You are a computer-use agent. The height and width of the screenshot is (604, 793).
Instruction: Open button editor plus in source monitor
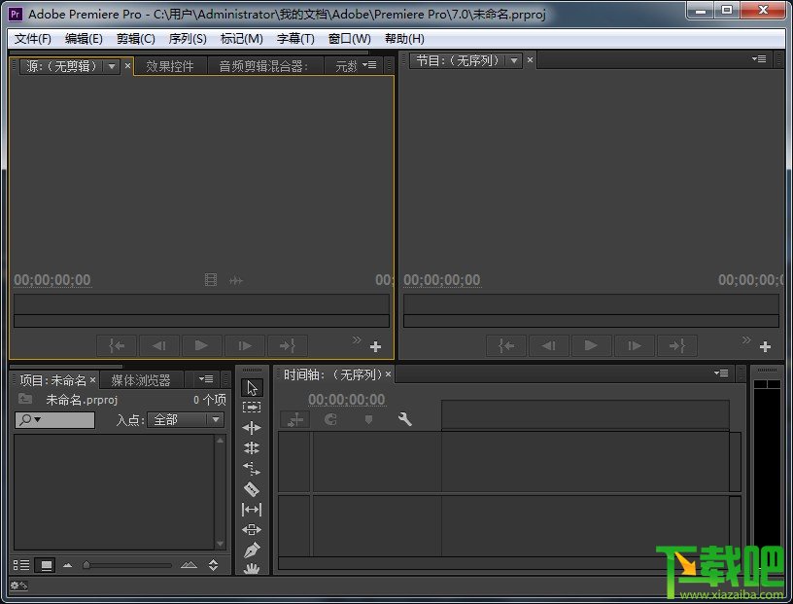click(375, 346)
